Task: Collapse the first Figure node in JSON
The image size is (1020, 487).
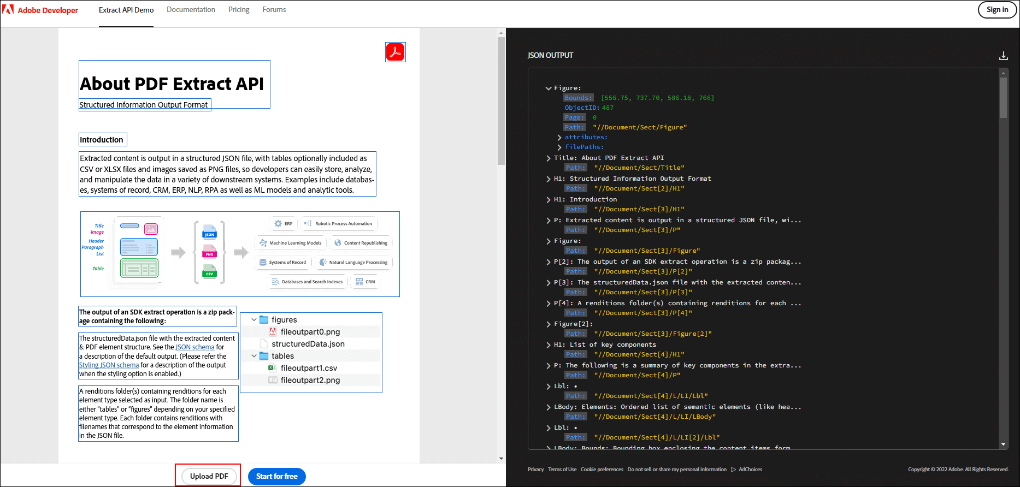Action: (x=549, y=88)
